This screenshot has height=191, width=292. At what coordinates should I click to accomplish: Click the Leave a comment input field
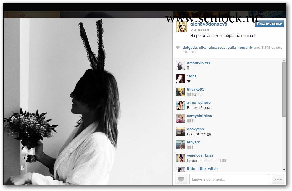[x=229, y=179]
